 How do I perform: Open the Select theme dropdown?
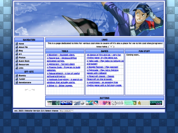tap(66, 111)
